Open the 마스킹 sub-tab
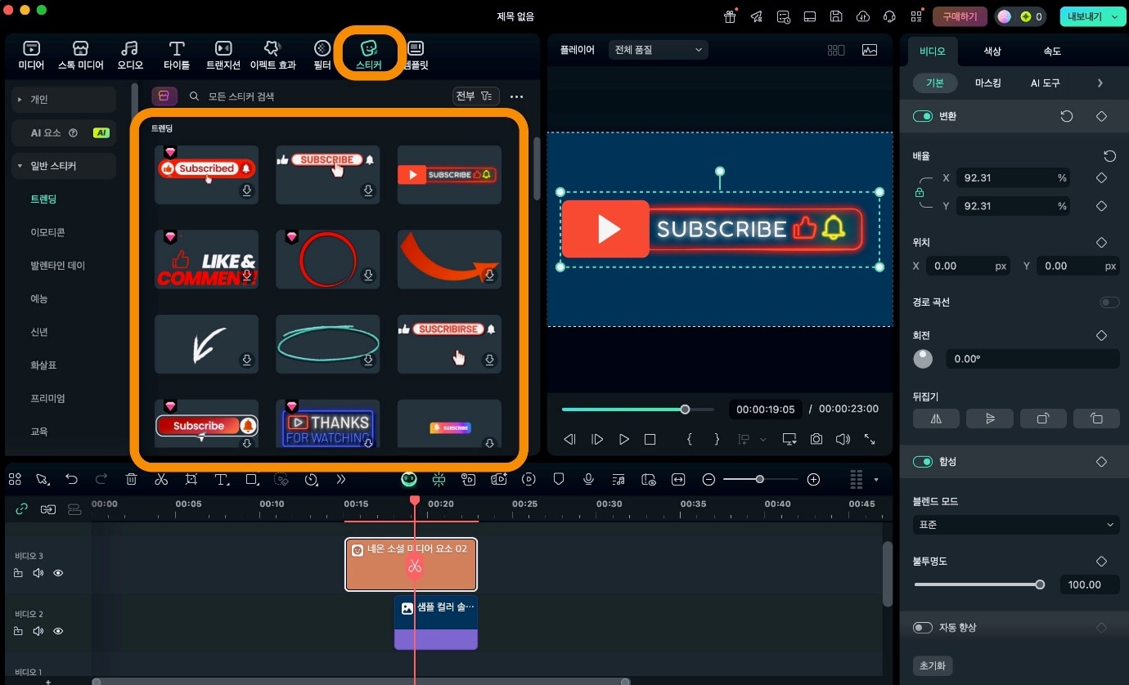The width and height of the screenshot is (1129, 685). pyautogui.click(x=987, y=83)
